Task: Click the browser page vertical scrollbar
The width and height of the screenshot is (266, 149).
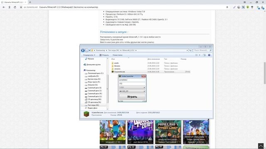Action: click(x=265, y=73)
